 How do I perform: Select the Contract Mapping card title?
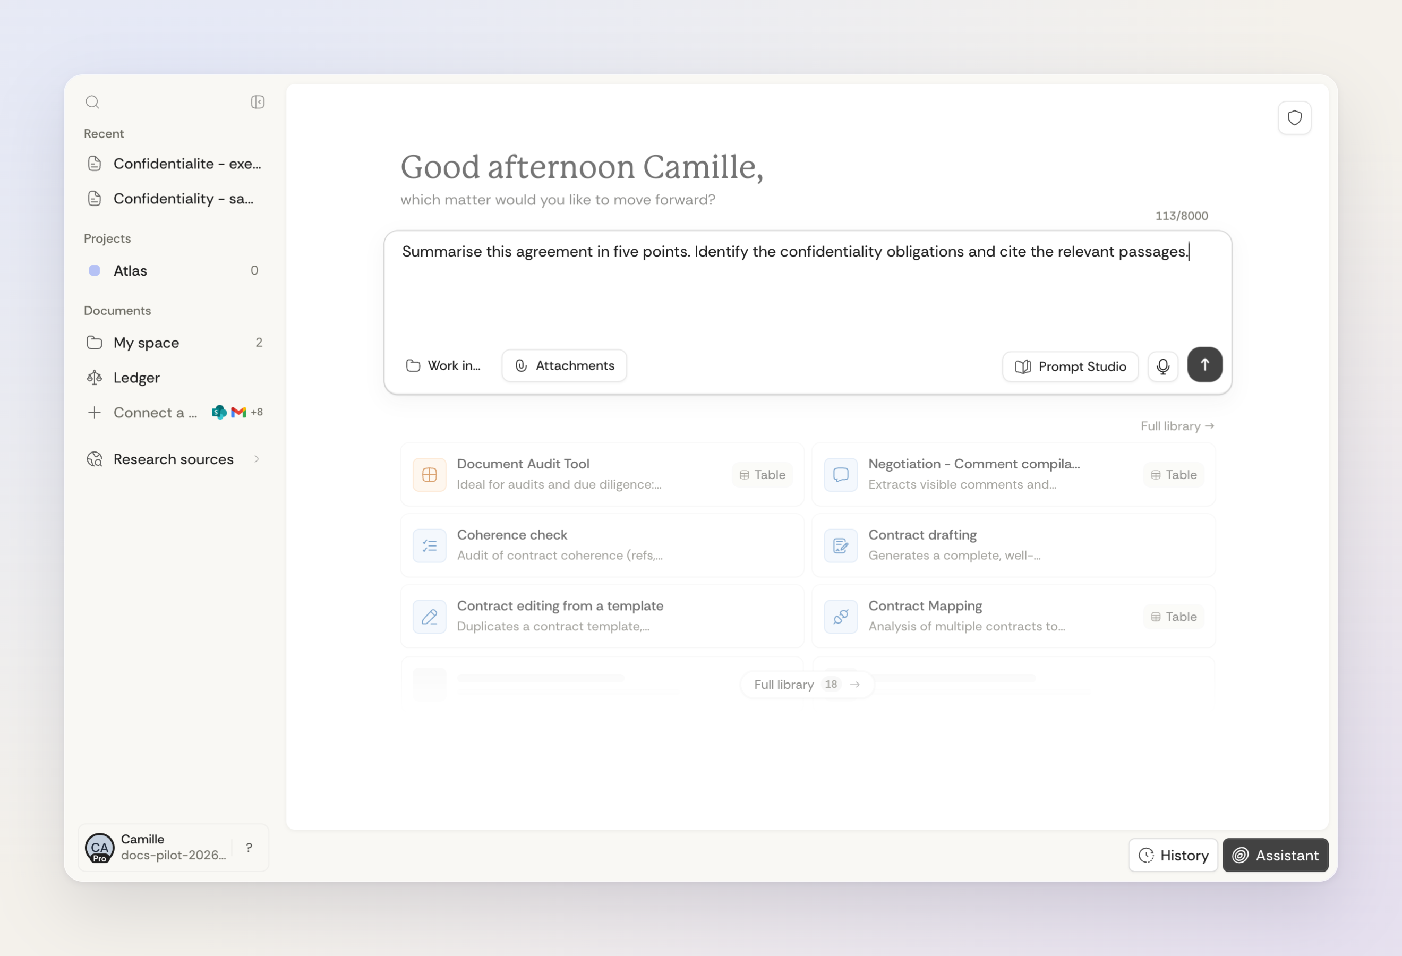[925, 605]
